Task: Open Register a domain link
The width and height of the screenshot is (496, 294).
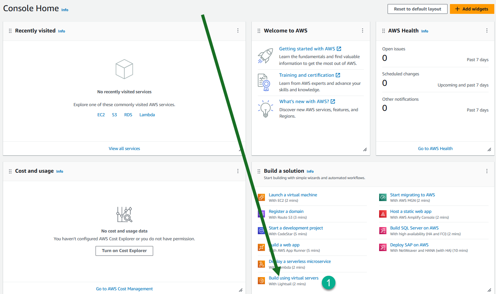Action: pos(286,212)
